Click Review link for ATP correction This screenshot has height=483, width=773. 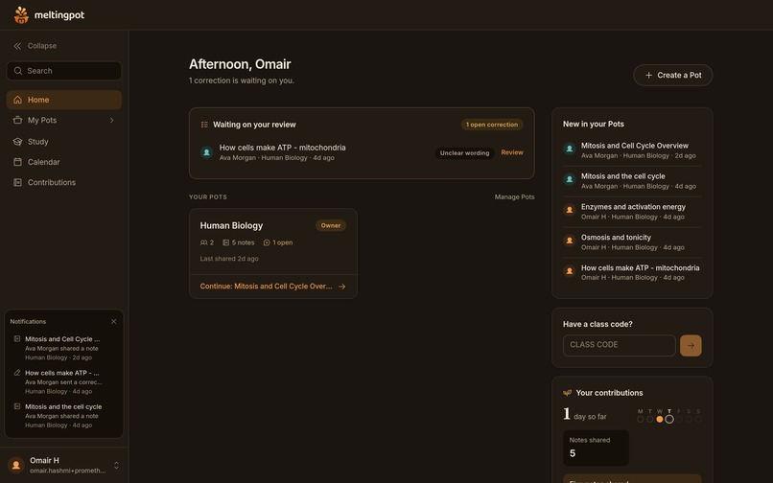coord(512,152)
